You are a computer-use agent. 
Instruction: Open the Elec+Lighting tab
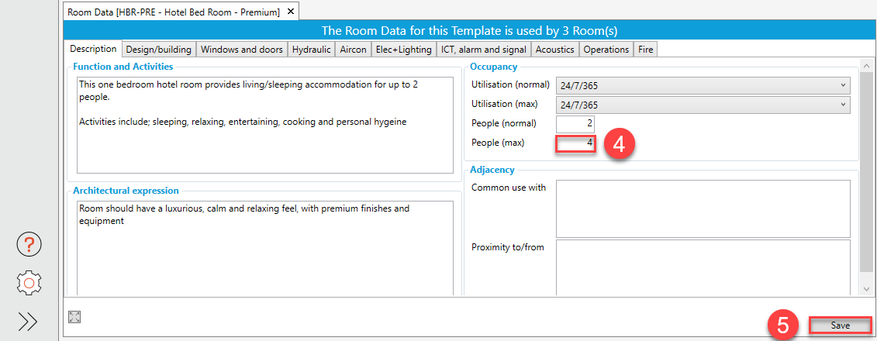tap(403, 50)
